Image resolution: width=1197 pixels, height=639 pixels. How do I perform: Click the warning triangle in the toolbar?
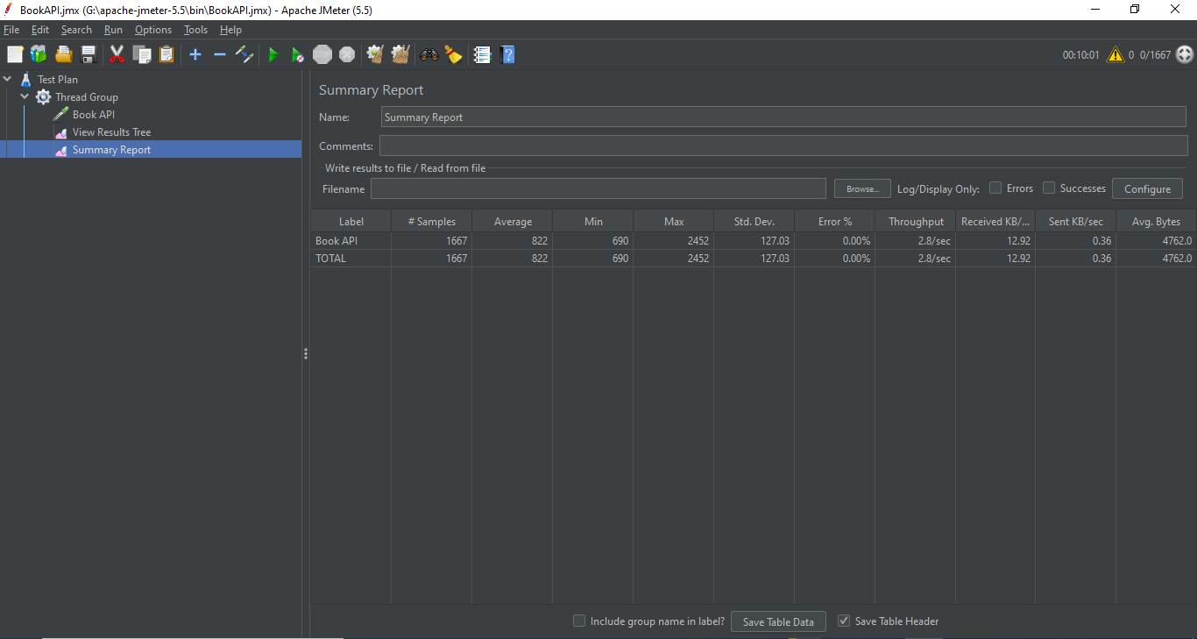(x=1116, y=54)
